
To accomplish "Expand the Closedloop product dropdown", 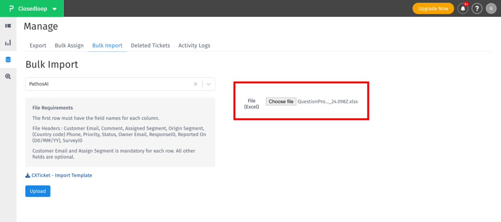I will [55, 9].
